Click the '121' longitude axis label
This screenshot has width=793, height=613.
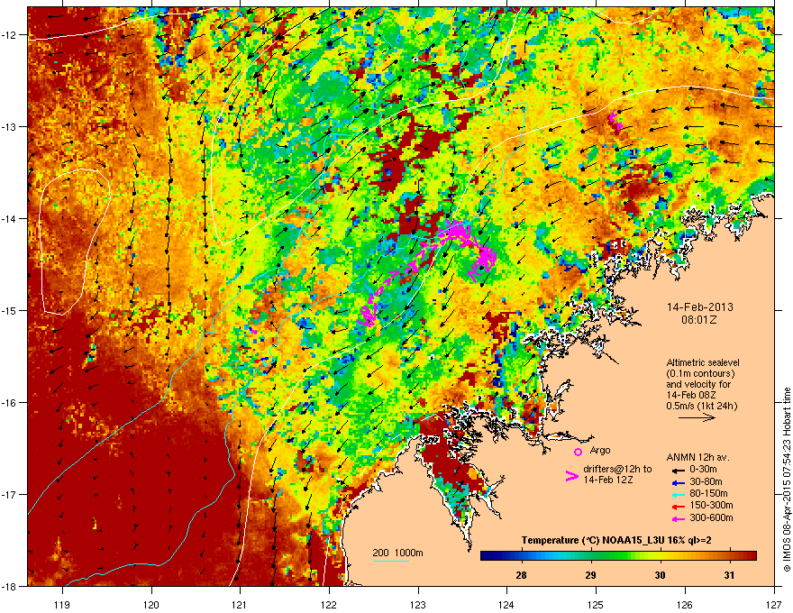click(x=240, y=604)
